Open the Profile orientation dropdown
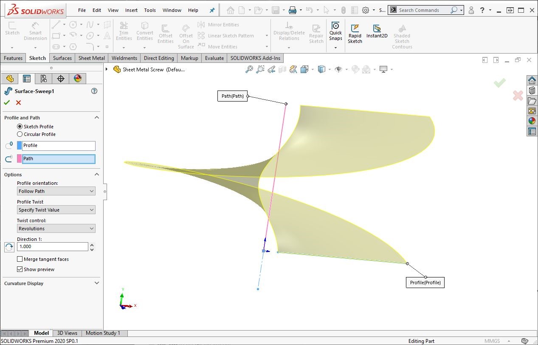Image resolution: width=538 pixels, height=345 pixels. (56, 191)
